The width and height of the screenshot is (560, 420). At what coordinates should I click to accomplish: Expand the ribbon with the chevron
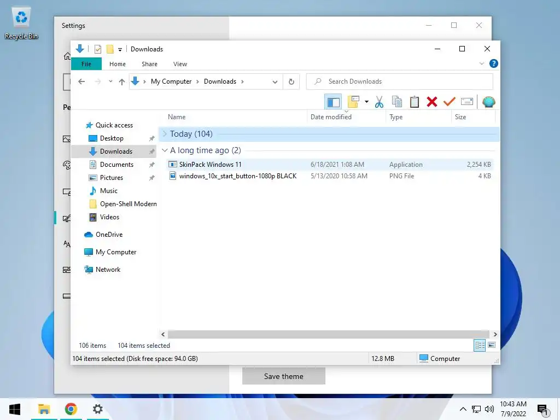pyautogui.click(x=481, y=63)
